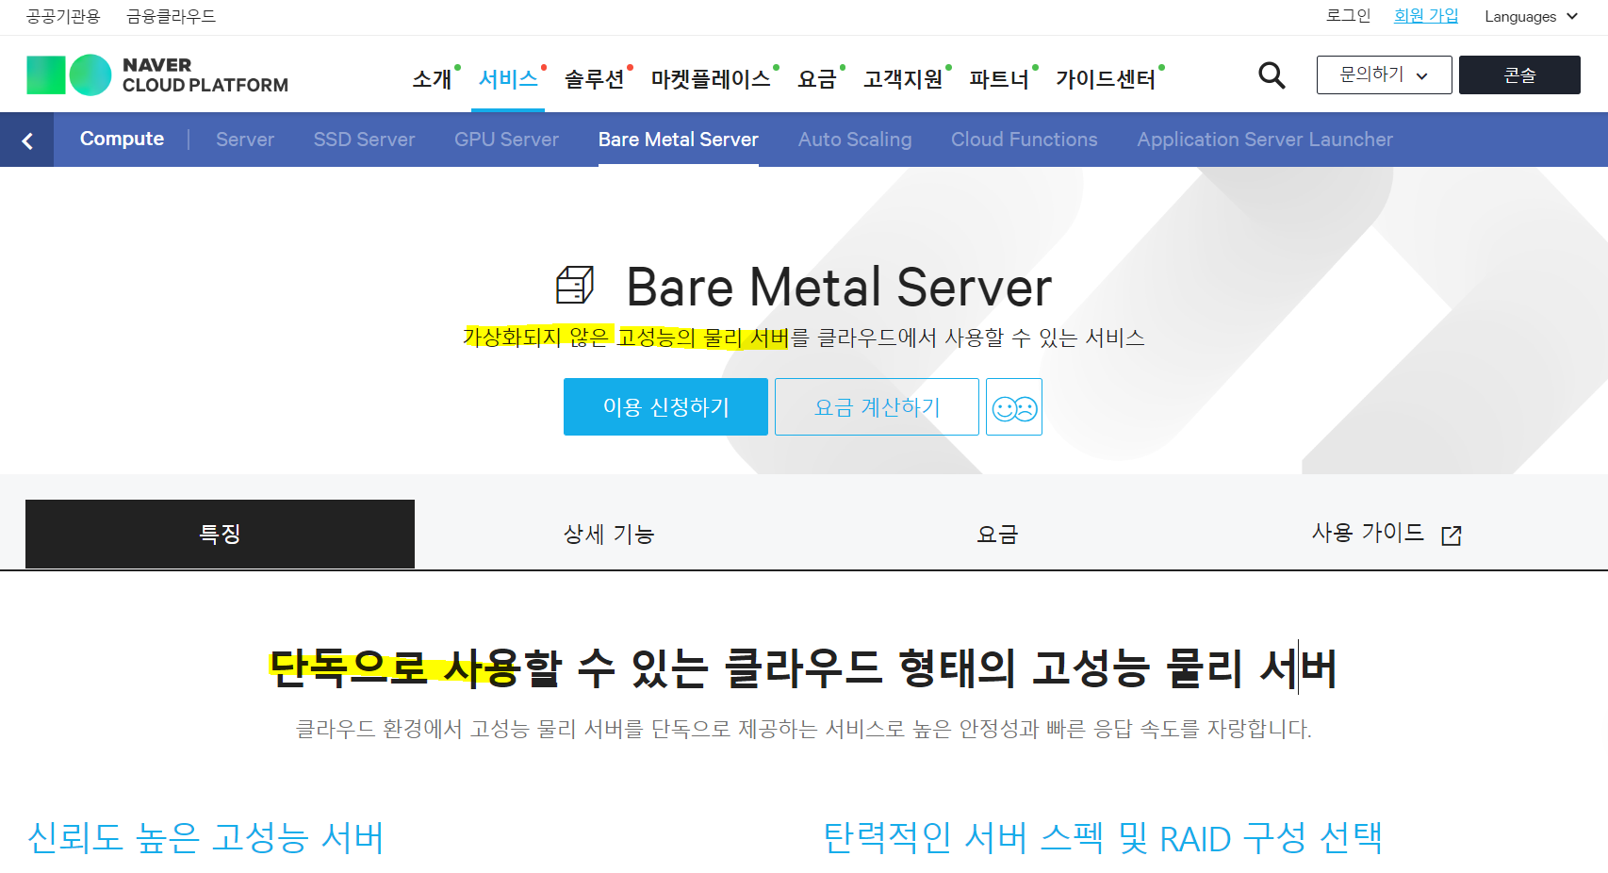This screenshot has width=1608, height=873.
Task: Open the search magnifier icon
Action: [x=1272, y=74]
